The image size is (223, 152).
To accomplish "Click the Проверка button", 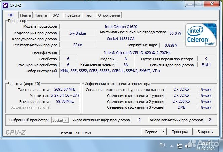I will pyautogui.click(x=180, y=132).
